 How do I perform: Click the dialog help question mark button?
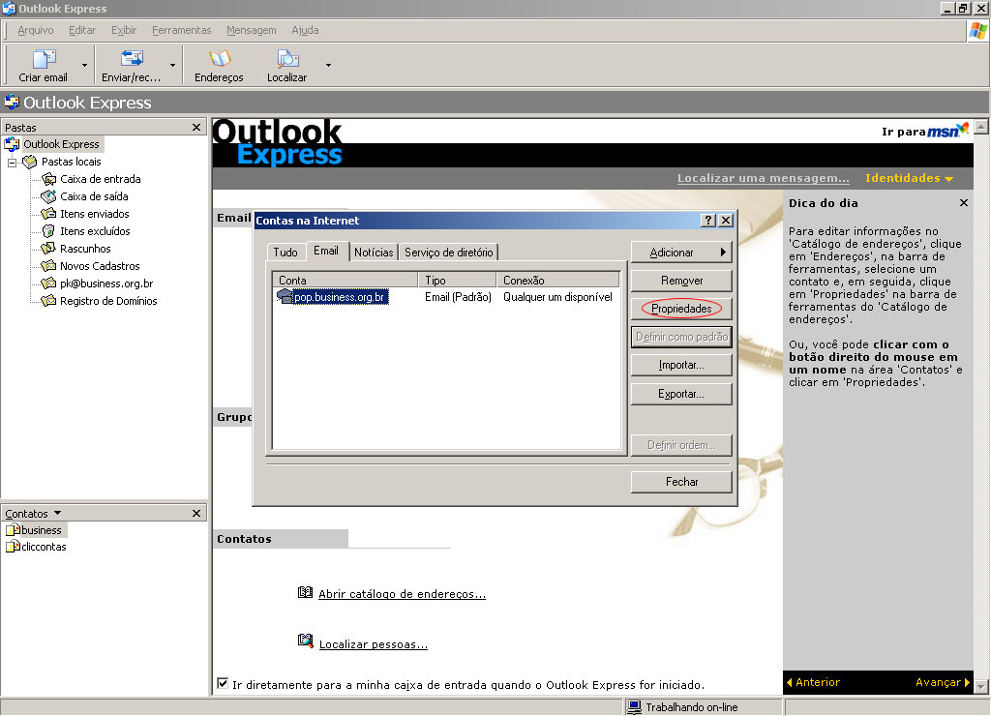[708, 221]
